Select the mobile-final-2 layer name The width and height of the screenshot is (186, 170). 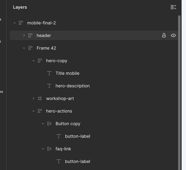click(41, 23)
